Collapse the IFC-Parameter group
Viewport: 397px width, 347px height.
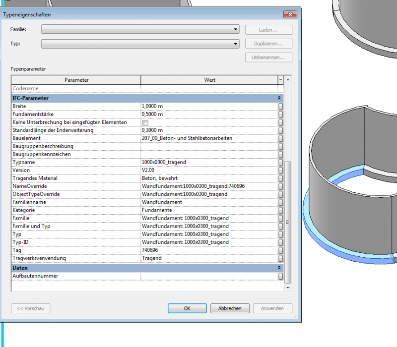pos(279,99)
